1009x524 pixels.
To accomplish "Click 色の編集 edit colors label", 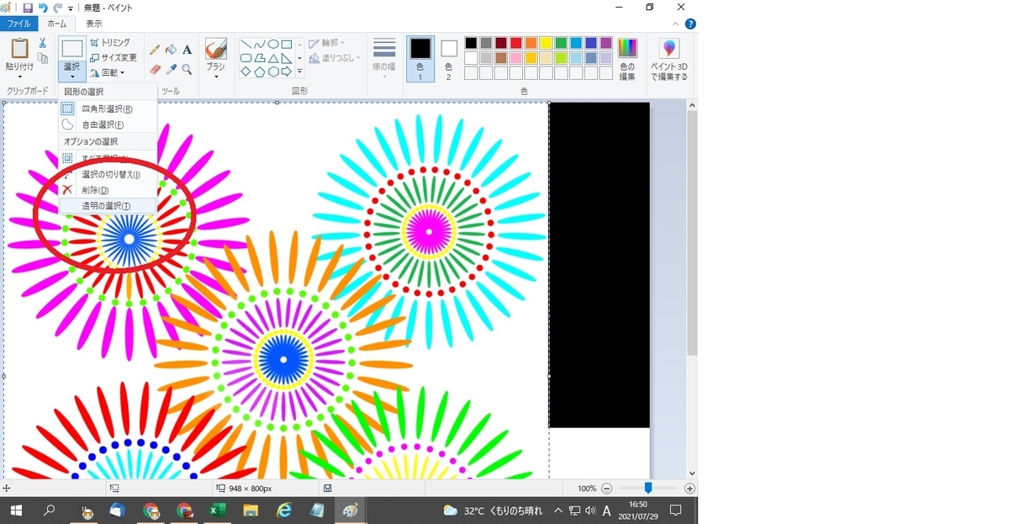I will [627, 71].
